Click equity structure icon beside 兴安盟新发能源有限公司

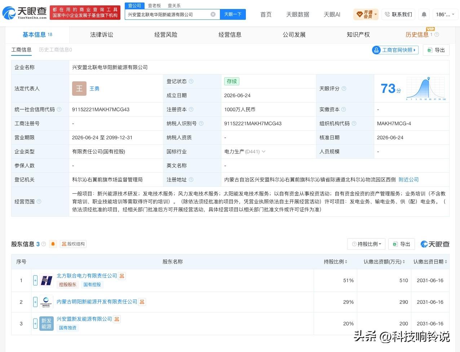point(117,319)
